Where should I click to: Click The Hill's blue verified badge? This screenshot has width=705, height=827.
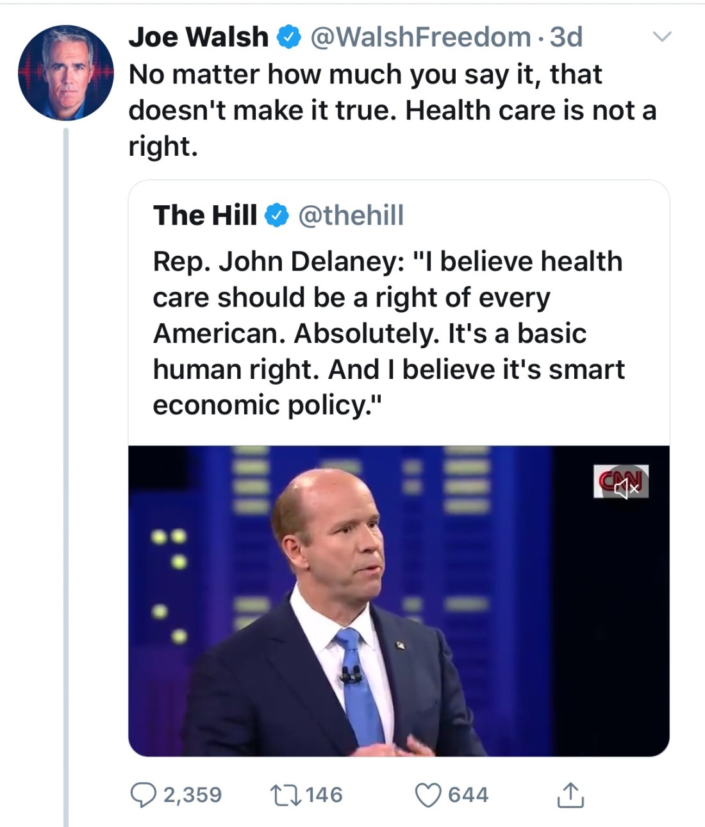(277, 216)
